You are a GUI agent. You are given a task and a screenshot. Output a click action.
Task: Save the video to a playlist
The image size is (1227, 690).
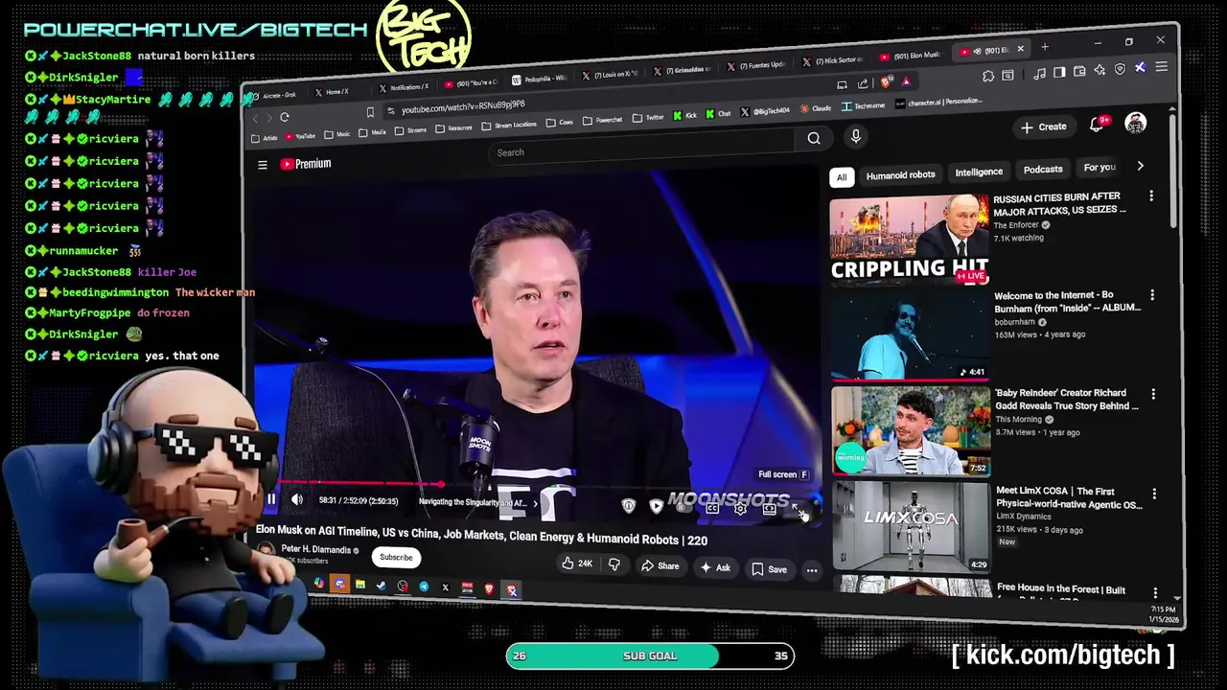click(x=771, y=569)
